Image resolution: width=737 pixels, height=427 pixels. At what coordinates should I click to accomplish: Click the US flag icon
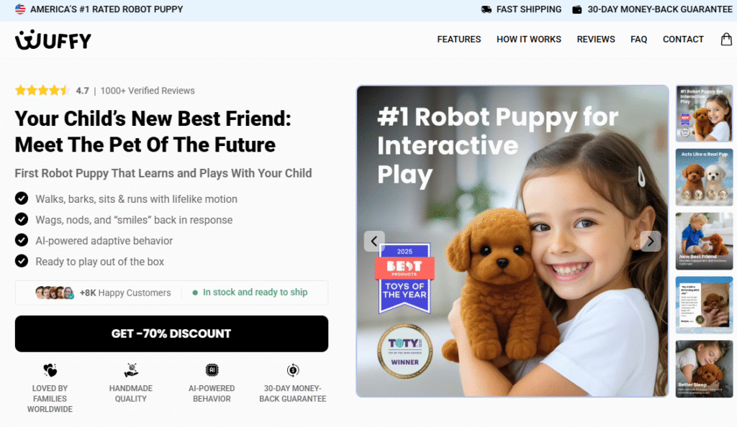(x=20, y=9)
